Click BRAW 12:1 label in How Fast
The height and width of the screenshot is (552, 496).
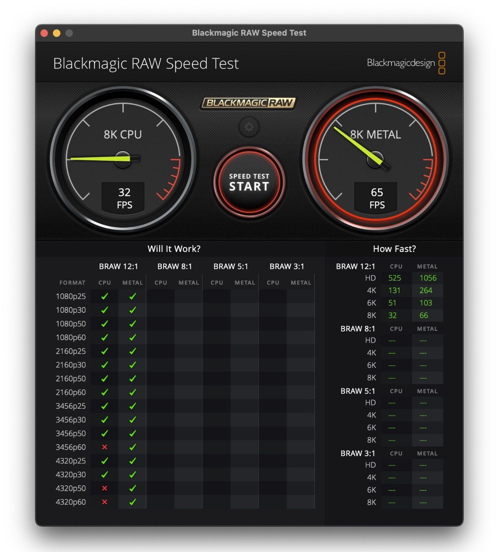[355, 267]
